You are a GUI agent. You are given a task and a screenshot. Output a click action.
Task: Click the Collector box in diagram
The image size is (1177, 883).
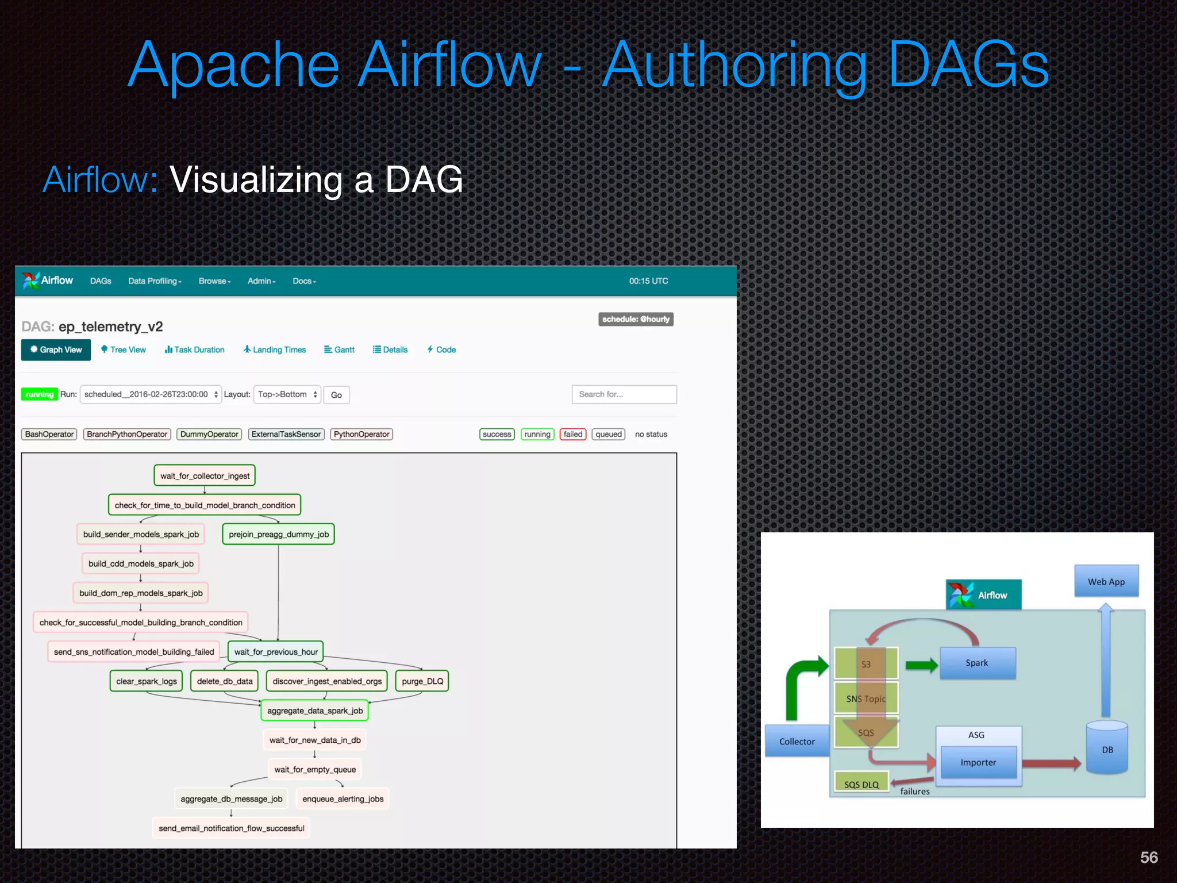(797, 741)
